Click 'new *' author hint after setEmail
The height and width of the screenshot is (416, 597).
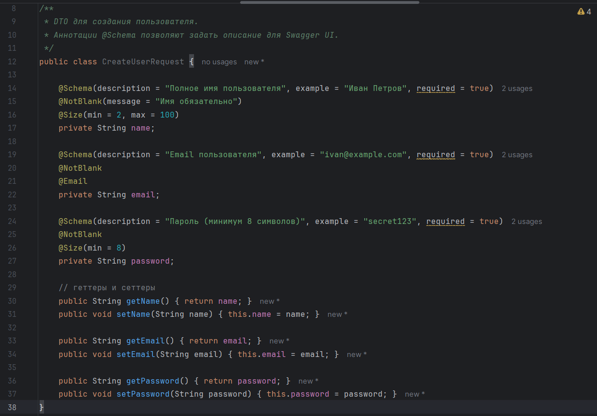coord(357,354)
